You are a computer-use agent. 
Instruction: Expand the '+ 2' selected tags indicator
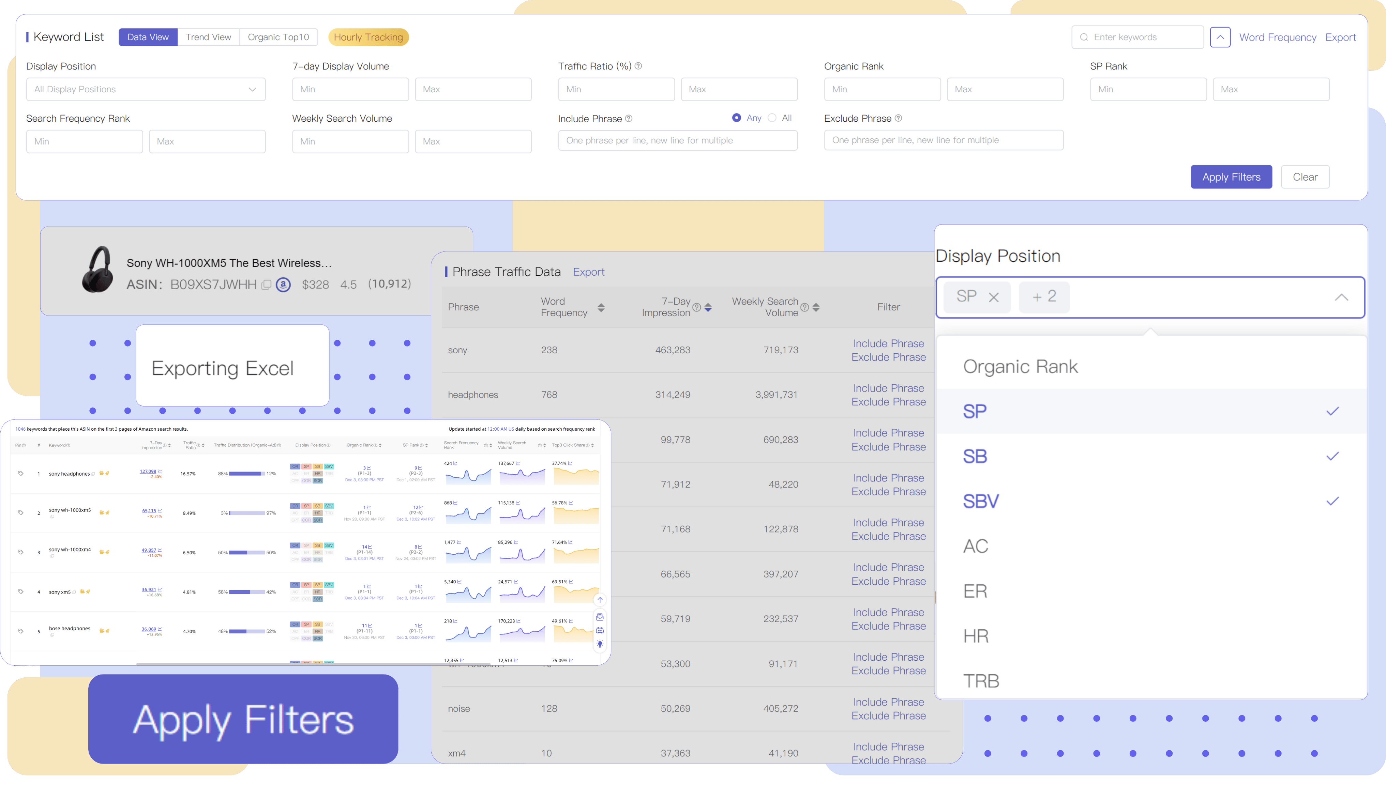pos(1044,297)
